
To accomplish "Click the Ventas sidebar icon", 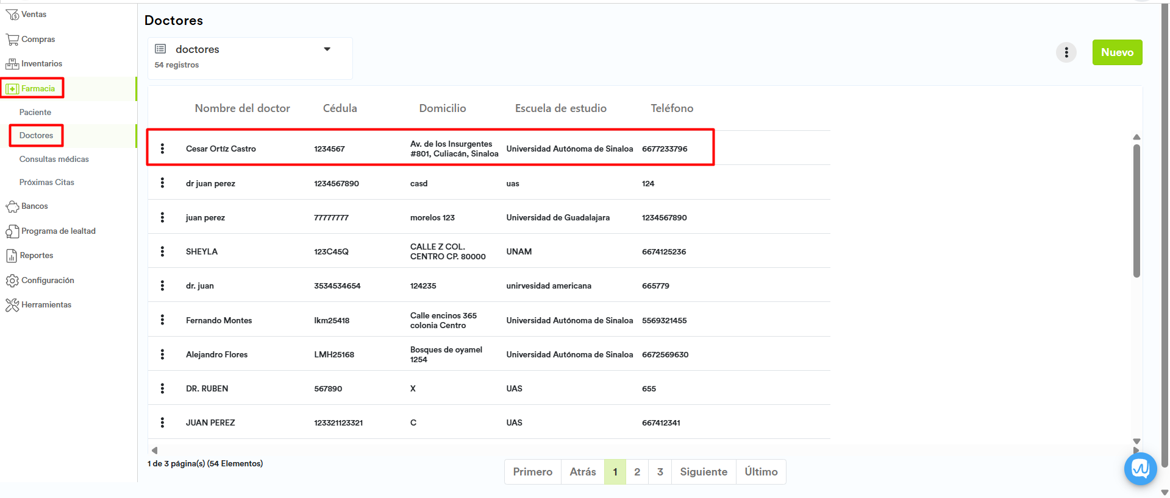I will (12, 15).
